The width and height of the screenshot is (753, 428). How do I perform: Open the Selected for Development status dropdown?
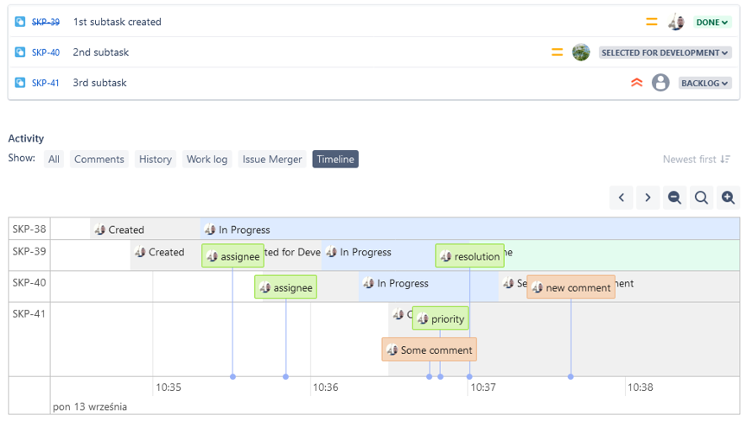click(x=666, y=53)
